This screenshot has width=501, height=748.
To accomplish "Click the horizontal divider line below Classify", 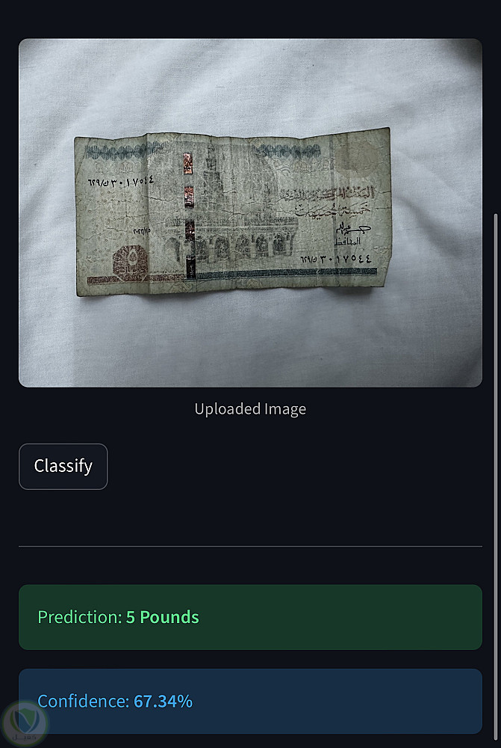I will (x=251, y=546).
